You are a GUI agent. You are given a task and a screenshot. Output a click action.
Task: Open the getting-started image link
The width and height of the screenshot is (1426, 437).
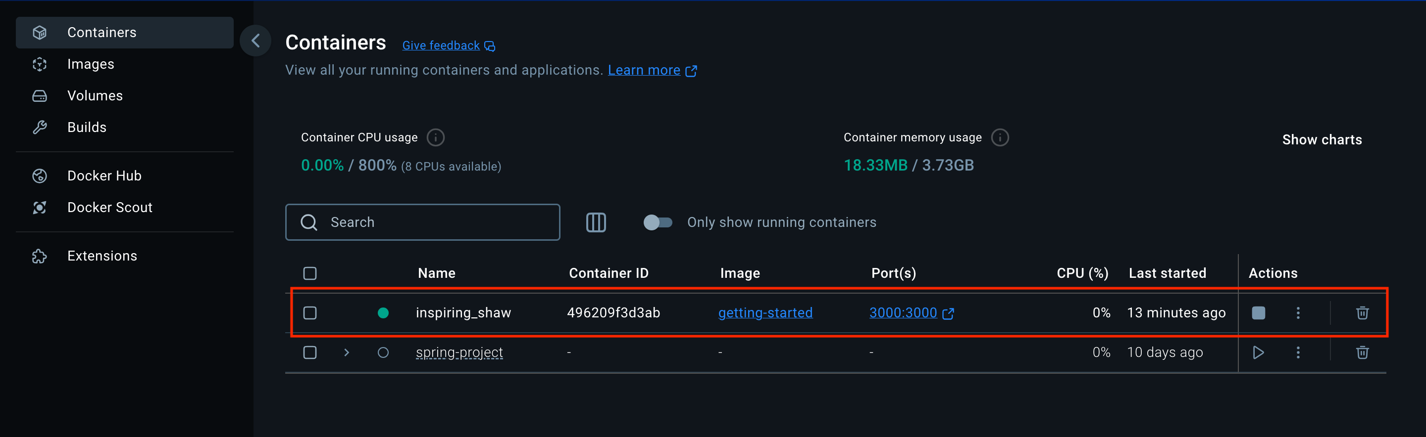(x=765, y=313)
